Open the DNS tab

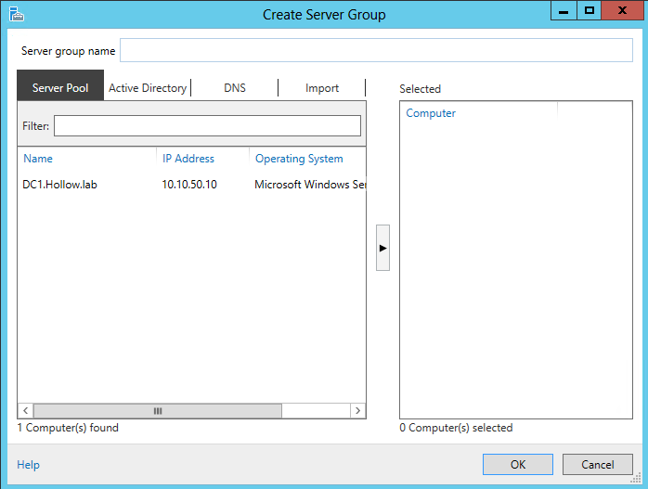[235, 88]
